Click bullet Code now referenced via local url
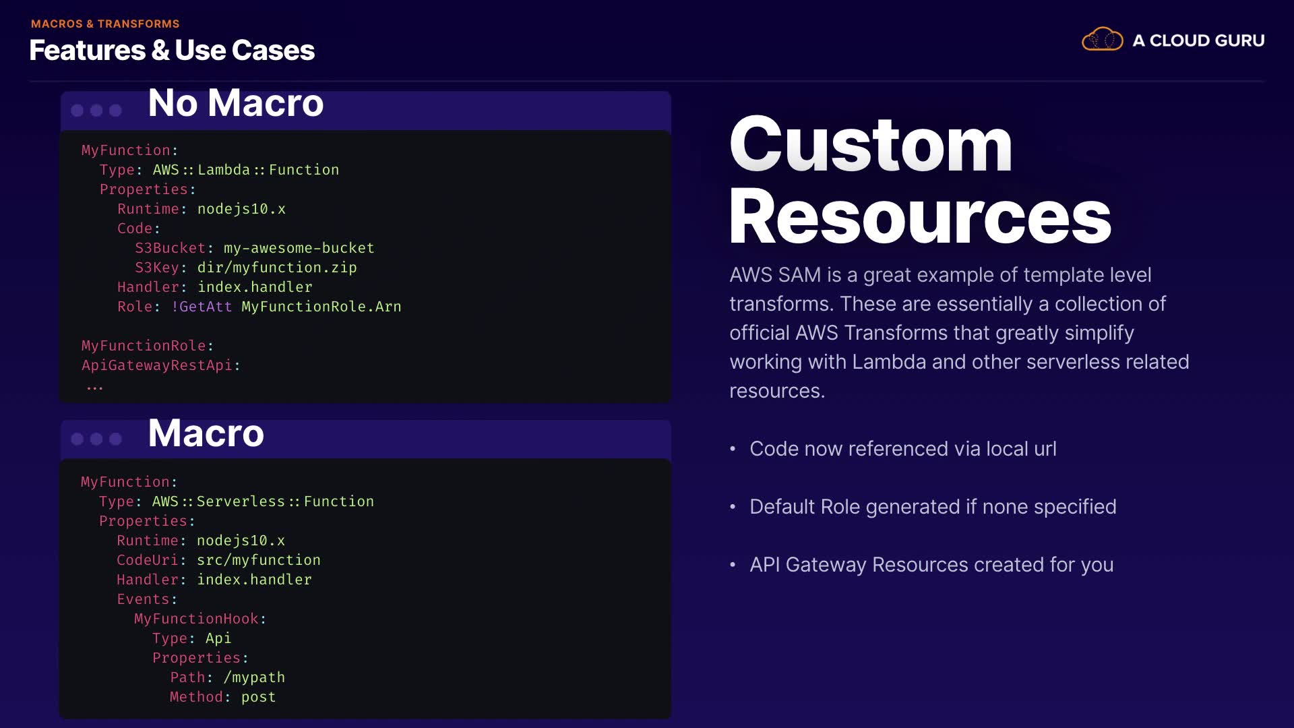The height and width of the screenshot is (728, 1294). 902,449
